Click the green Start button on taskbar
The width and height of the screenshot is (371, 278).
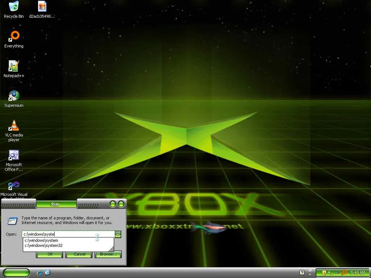(x=16, y=273)
